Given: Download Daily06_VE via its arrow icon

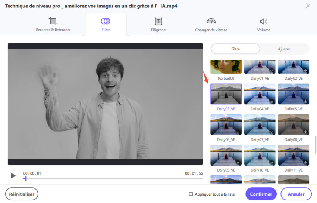Looking at the screenshot, I should (x=238, y=132).
